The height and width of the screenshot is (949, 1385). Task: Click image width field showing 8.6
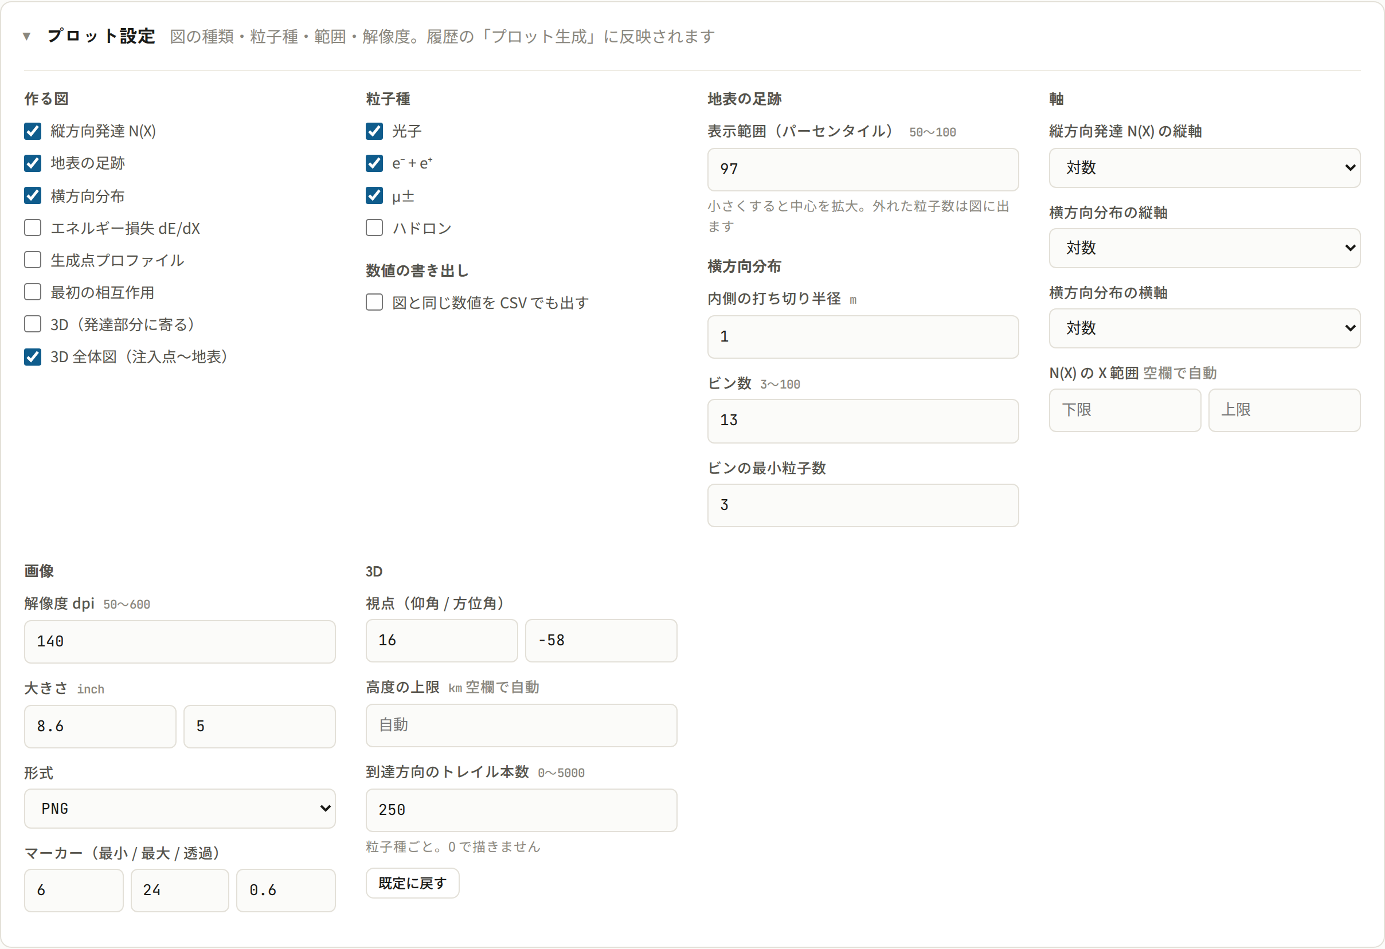pos(100,727)
